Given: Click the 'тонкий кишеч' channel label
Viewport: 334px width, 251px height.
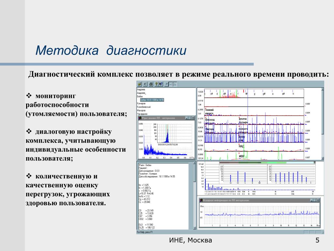Looking at the screenshot, I should click(209, 111).
